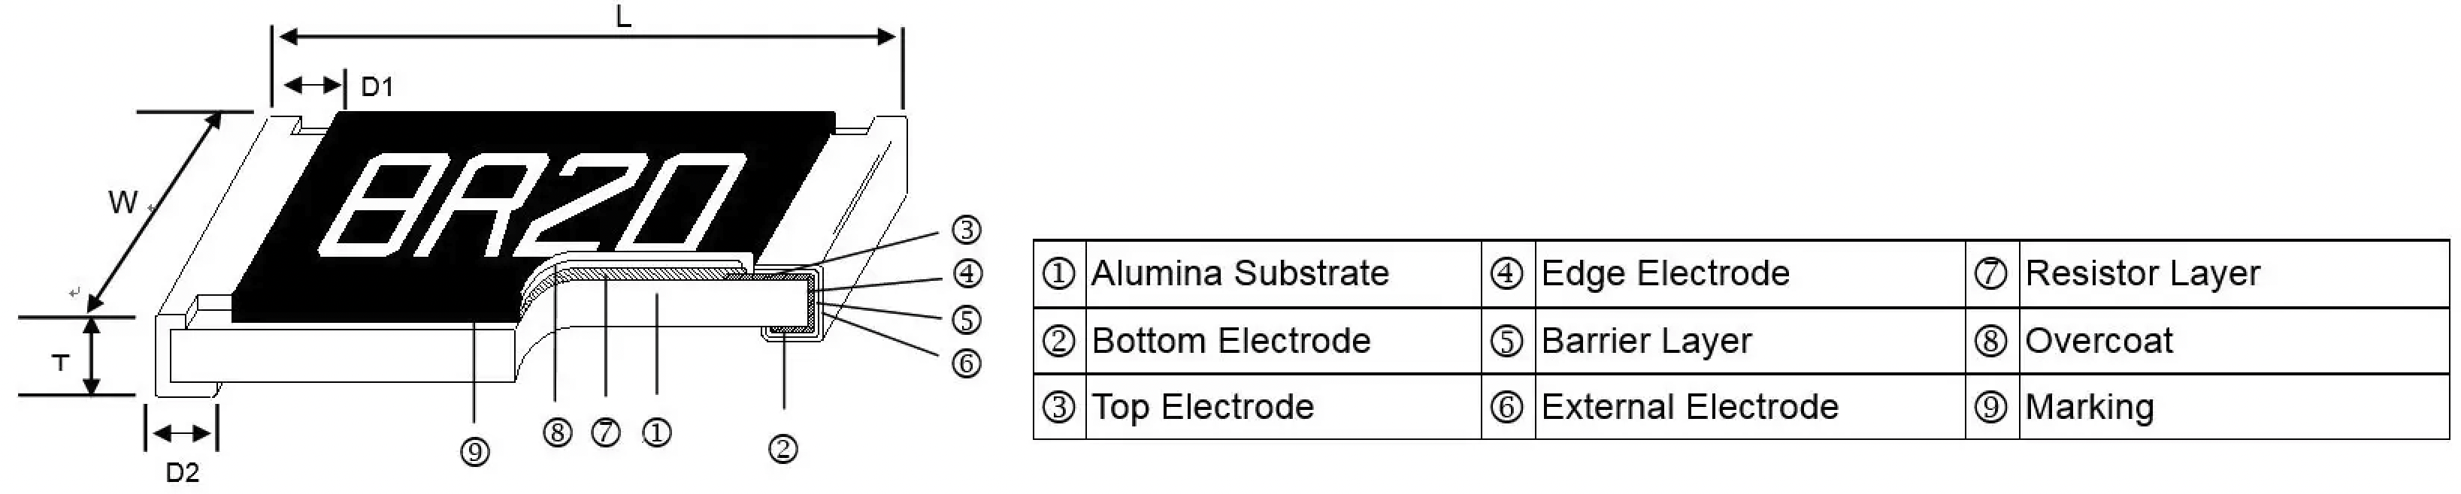Click circled number 8 callout below diagram

click(x=557, y=433)
